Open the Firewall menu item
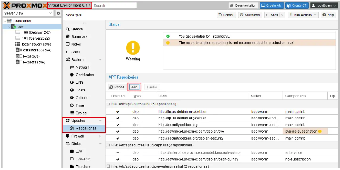 [78, 136]
